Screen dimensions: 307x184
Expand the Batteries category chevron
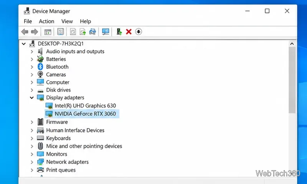(x=32, y=59)
